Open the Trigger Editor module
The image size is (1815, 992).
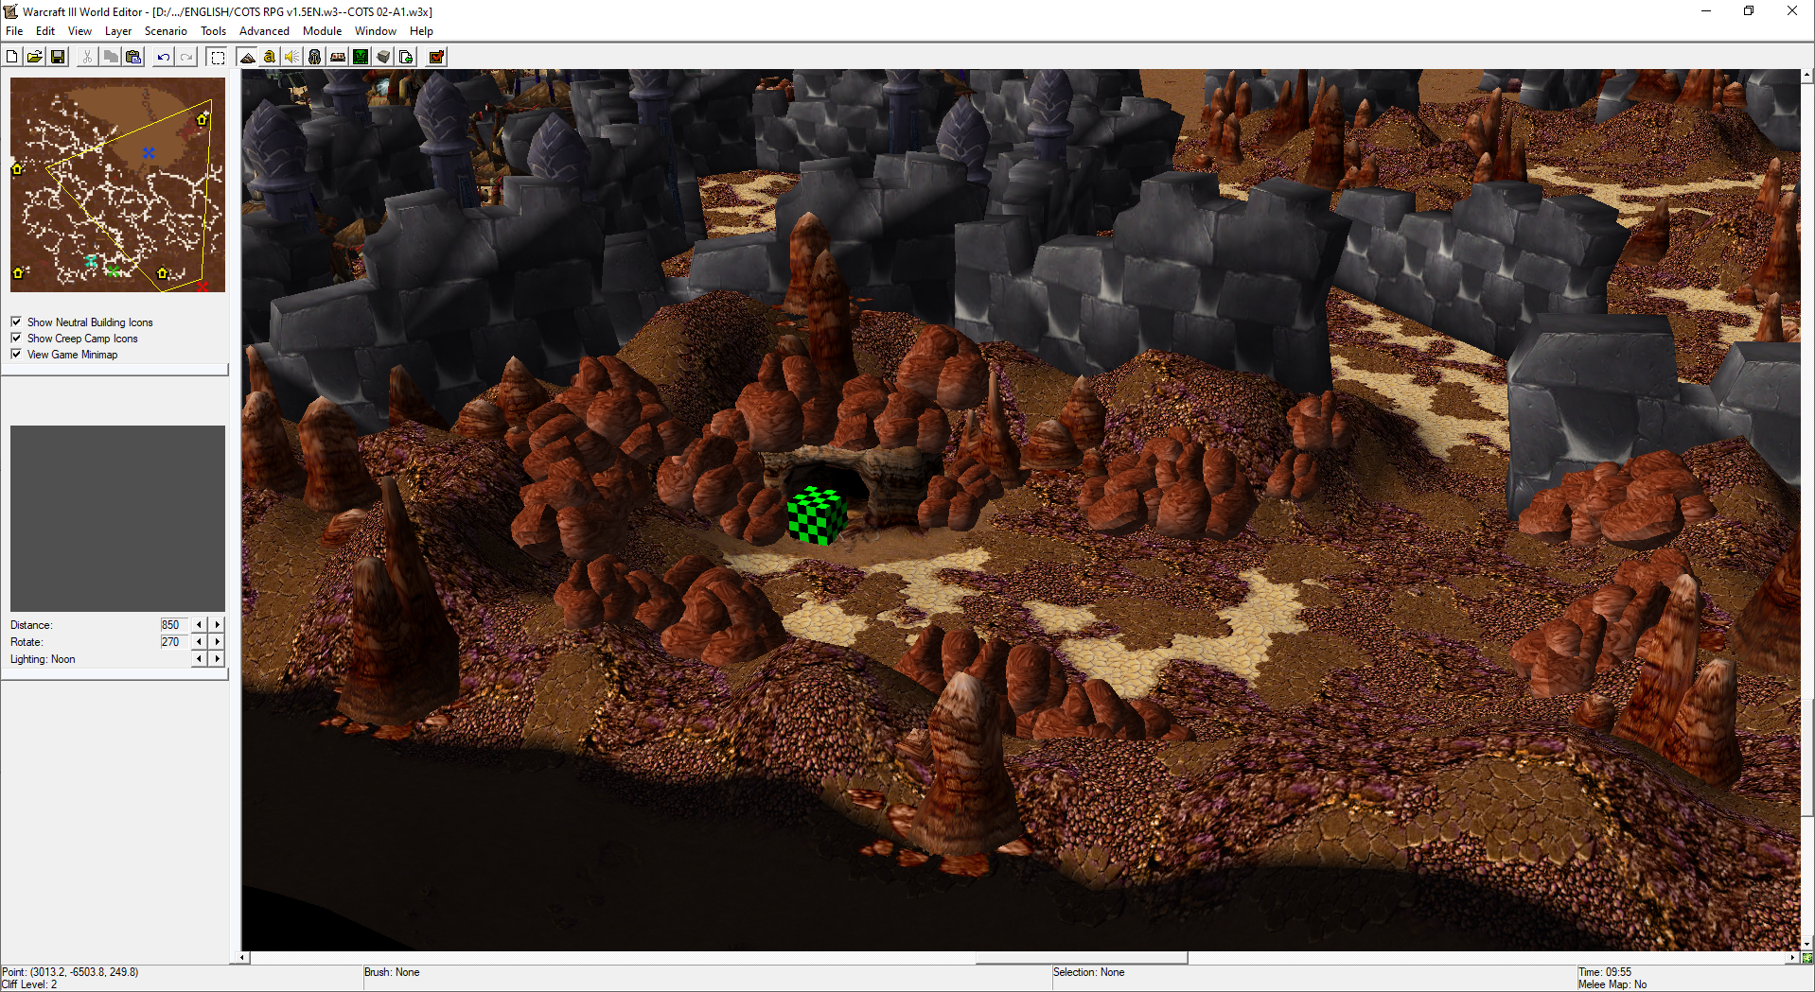point(270,57)
